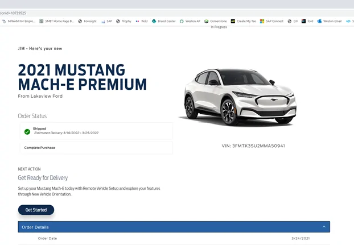This screenshot has height=245, width=354.
Task: Open the SMBT Home Page bookmark
Action: coord(57,21)
